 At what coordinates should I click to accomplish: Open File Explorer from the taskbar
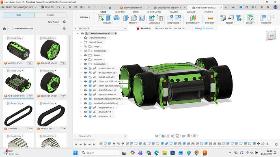click(164, 153)
